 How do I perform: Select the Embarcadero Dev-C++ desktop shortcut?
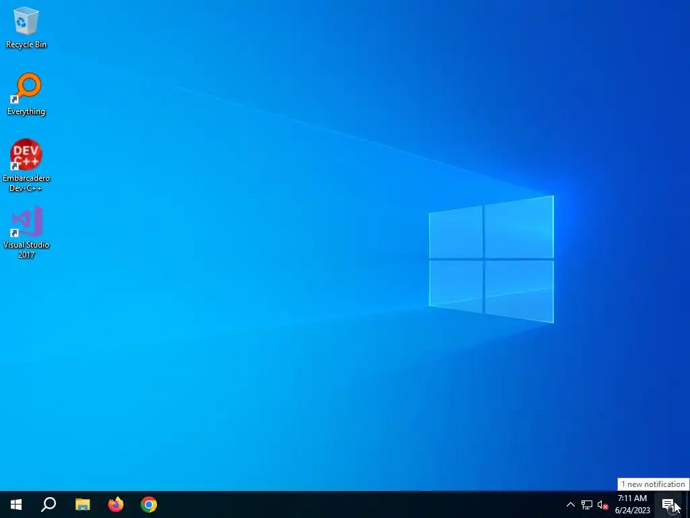point(26,165)
